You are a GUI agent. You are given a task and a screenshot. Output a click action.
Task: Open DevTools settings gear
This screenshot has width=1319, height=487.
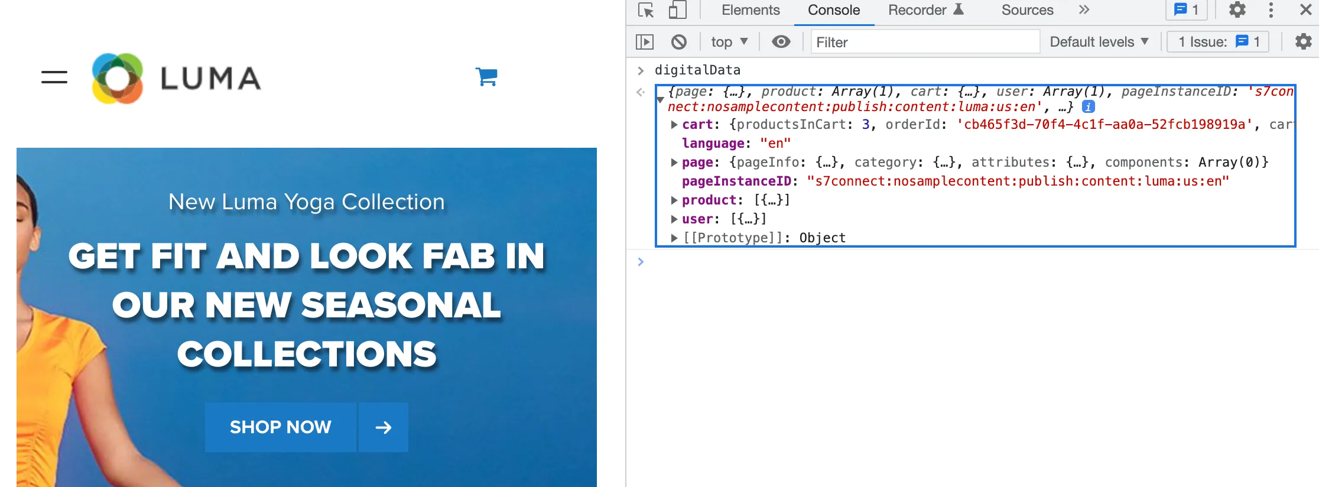click(1237, 10)
